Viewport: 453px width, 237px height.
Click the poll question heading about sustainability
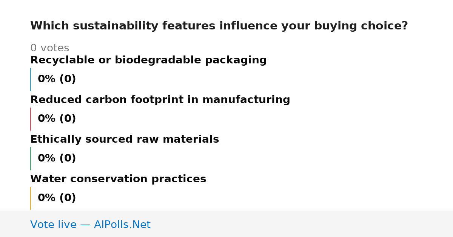[x=219, y=26]
